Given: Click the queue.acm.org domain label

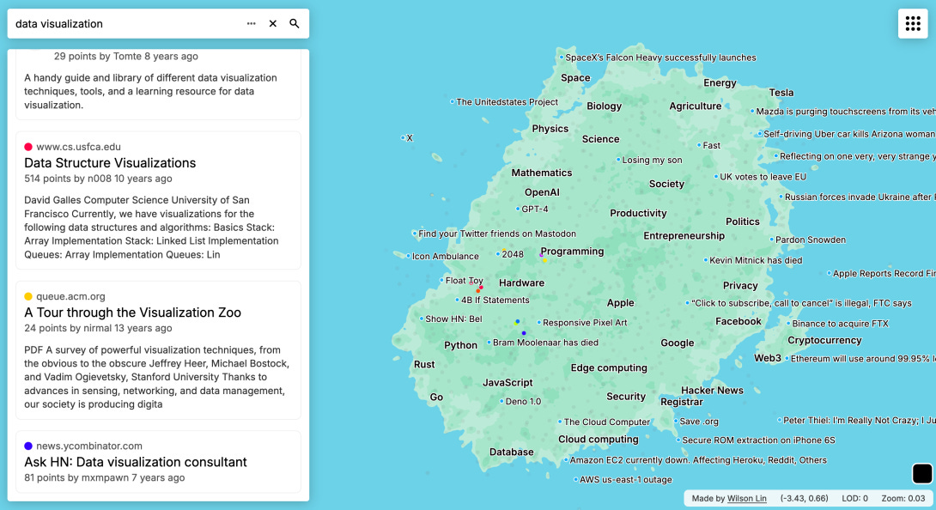Looking at the screenshot, I should [x=70, y=296].
